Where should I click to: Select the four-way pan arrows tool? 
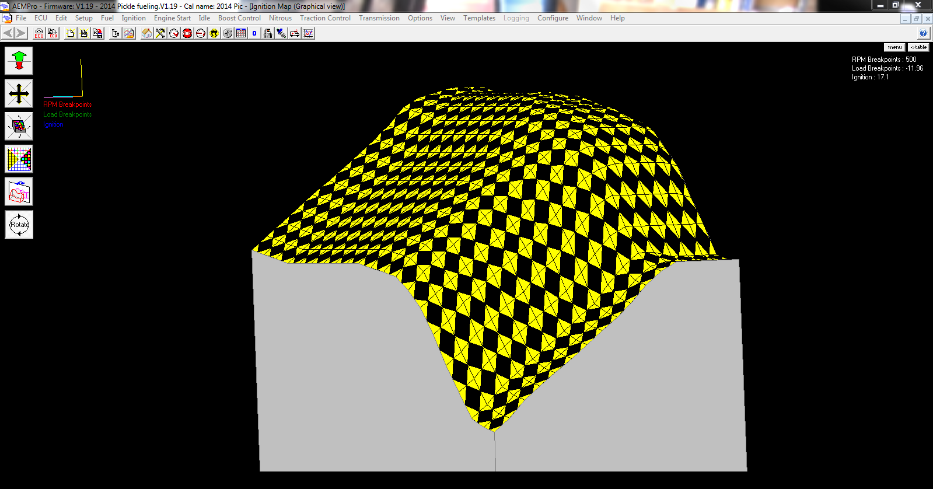point(19,93)
